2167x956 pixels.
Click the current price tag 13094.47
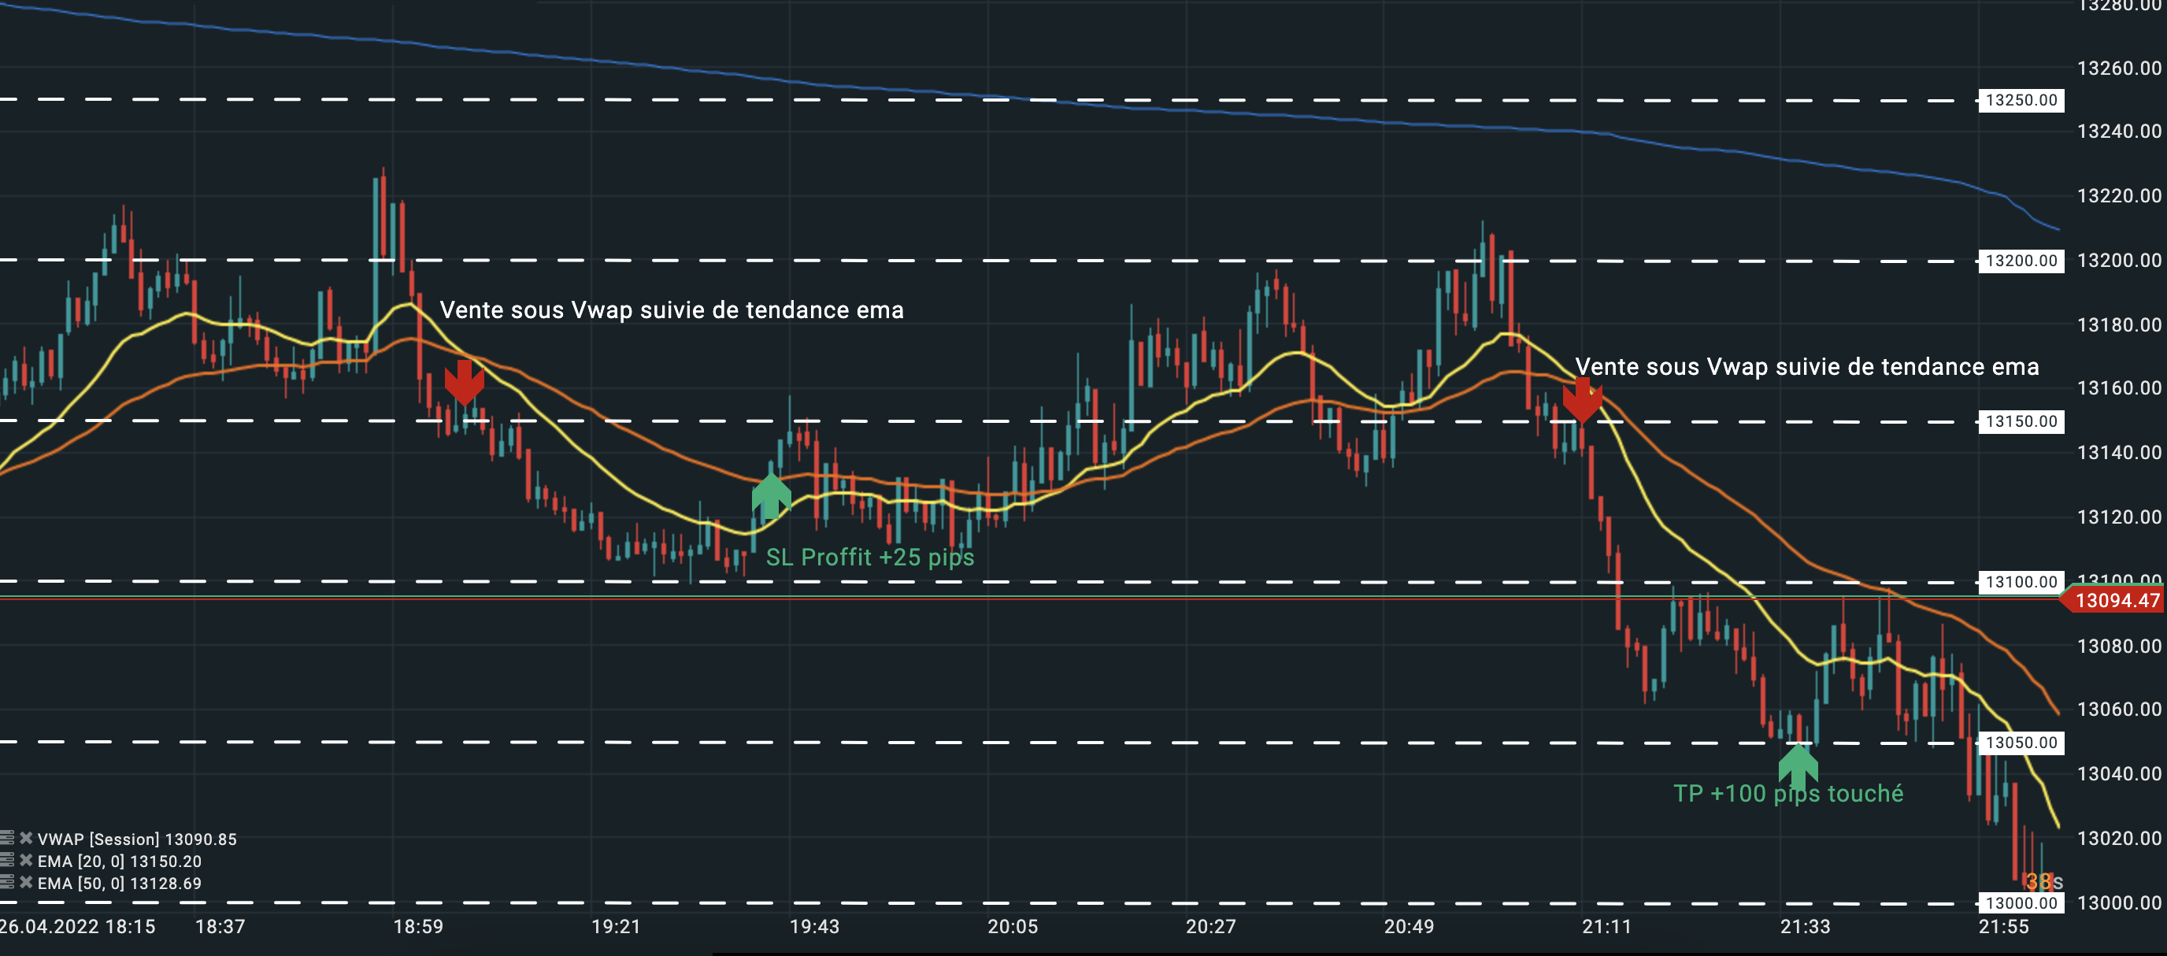(2116, 600)
